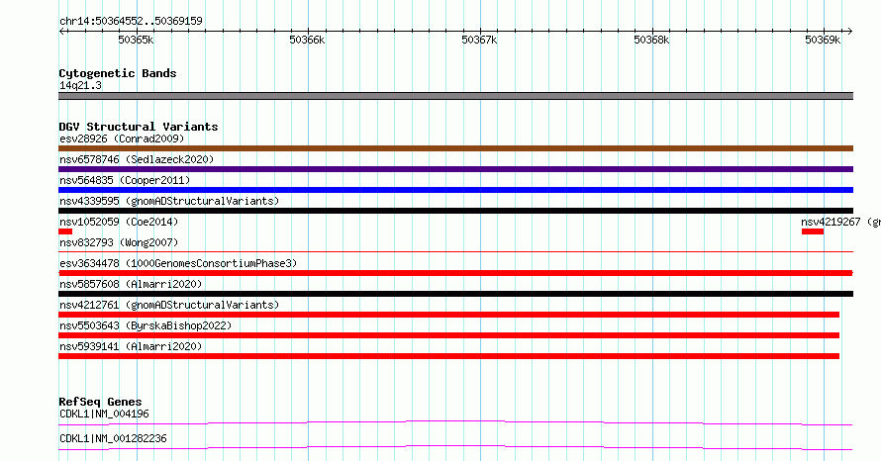
Task: Click the ruler's left arrowhead
Action: (61, 31)
